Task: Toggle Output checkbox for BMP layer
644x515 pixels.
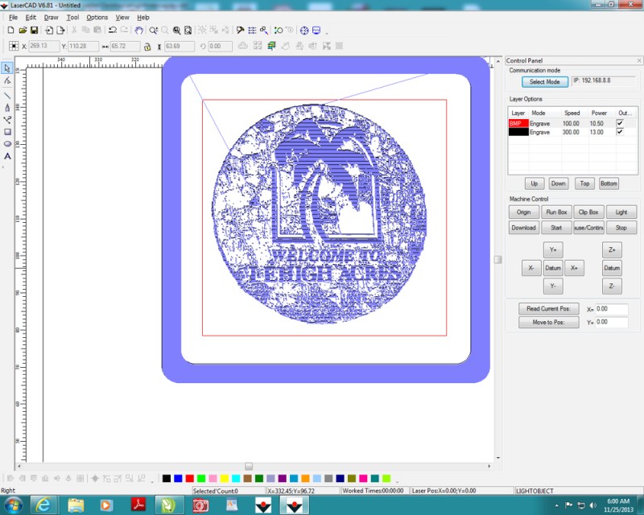Action: tap(620, 123)
